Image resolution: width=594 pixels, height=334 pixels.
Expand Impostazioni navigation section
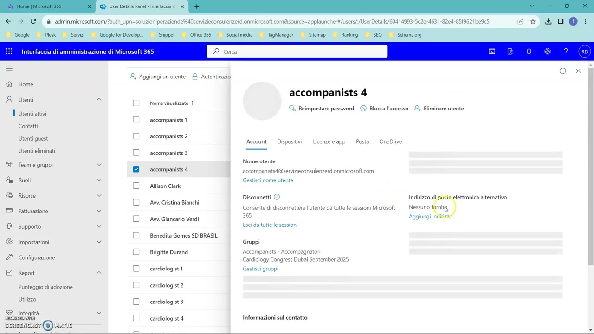click(x=99, y=242)
